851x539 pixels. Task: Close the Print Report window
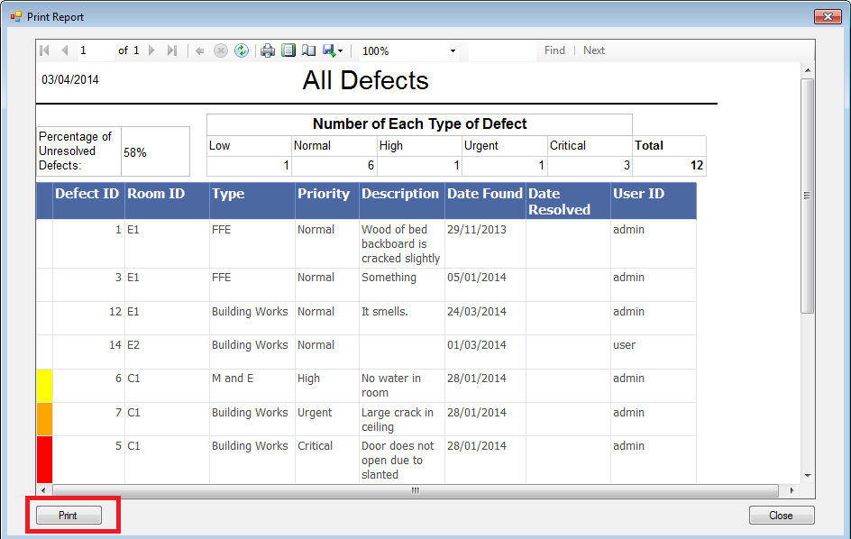(828, 17)
